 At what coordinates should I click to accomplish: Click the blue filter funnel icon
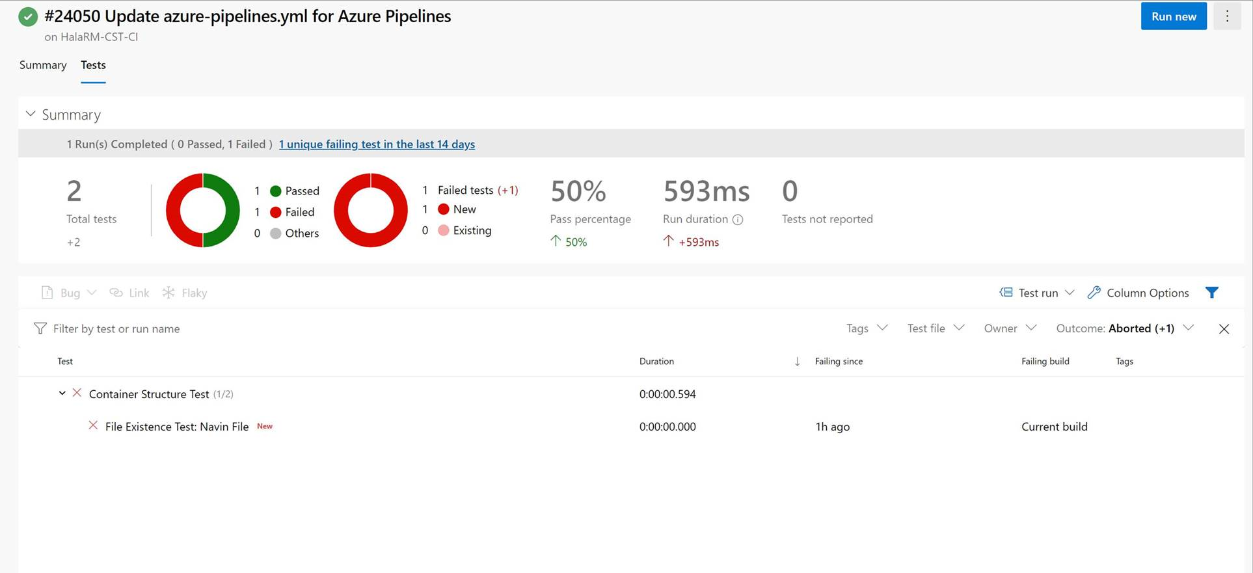(1211, 293)
